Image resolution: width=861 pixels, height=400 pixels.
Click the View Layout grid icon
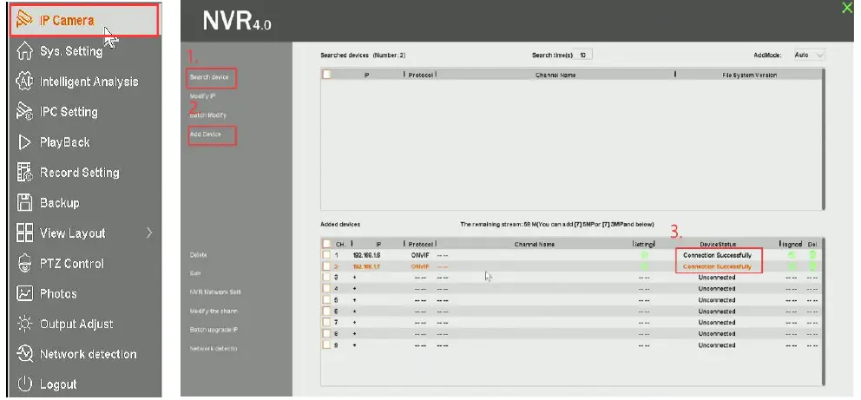24,233
